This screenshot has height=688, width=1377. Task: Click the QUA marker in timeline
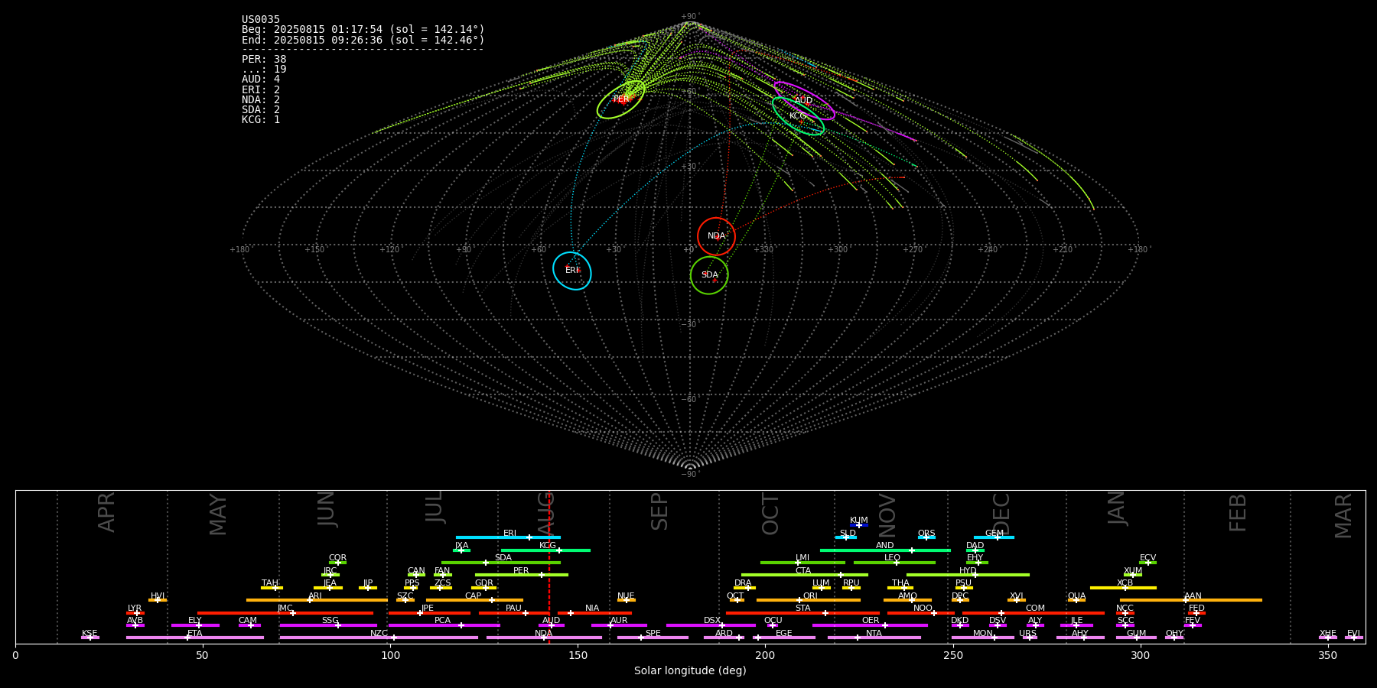(1076, 600)
